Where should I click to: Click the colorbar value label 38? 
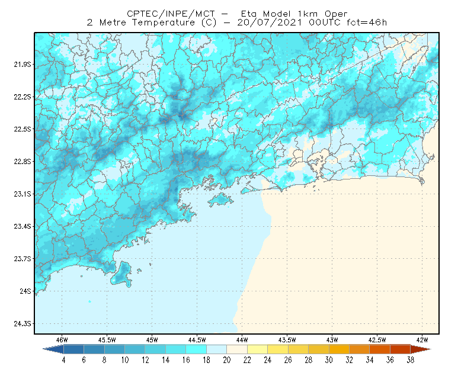click(x=410, y=360)
